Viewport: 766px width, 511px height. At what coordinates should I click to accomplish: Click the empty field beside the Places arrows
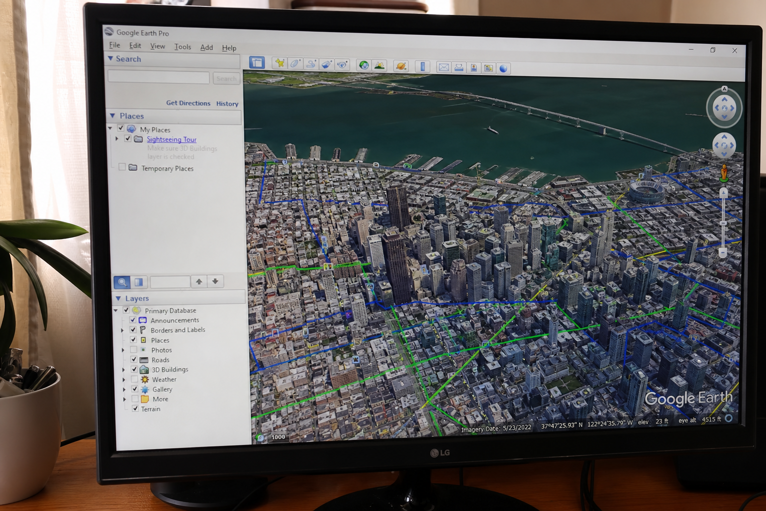point(170,282)
